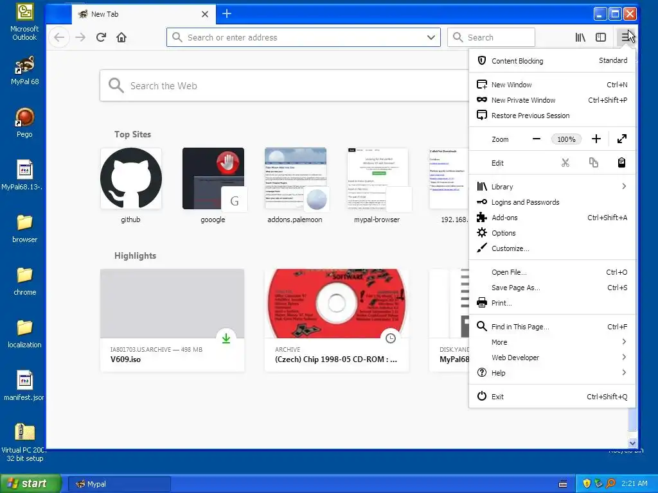This screenshot has height=493, width=658.
Task: Close the hamburger application menu
Action: [x=627, y=37]
